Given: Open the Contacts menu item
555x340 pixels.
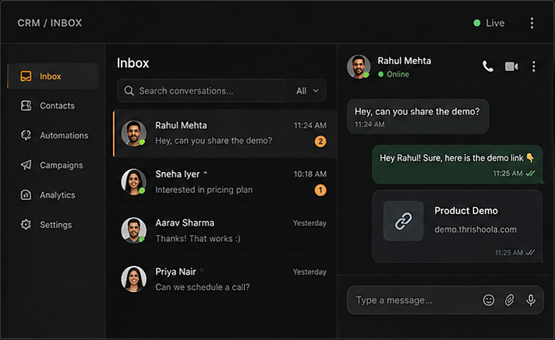Looking at the screenshot, I should 53,105.
